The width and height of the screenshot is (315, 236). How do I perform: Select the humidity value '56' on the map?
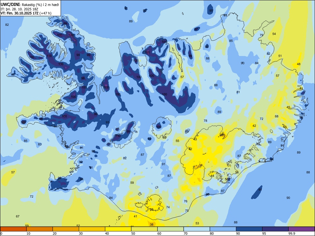pyautogui.click(x=237, y=172)
